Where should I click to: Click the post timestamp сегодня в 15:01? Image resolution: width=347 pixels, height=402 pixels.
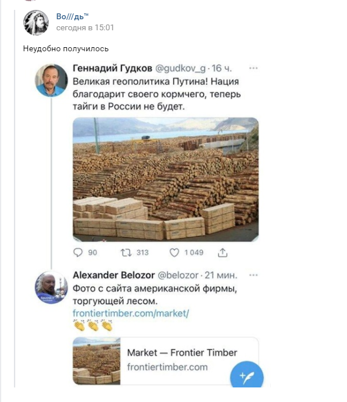pyautogui.click(x=85, y=28)
